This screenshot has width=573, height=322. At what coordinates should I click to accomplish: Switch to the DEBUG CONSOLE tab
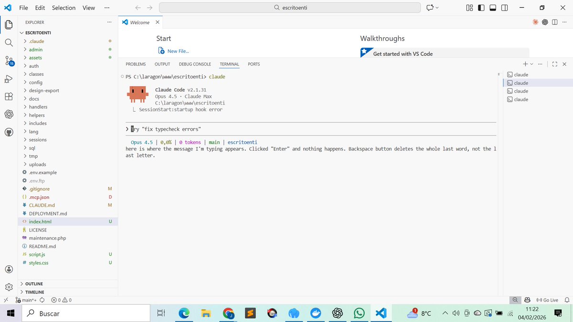point(195,64)
